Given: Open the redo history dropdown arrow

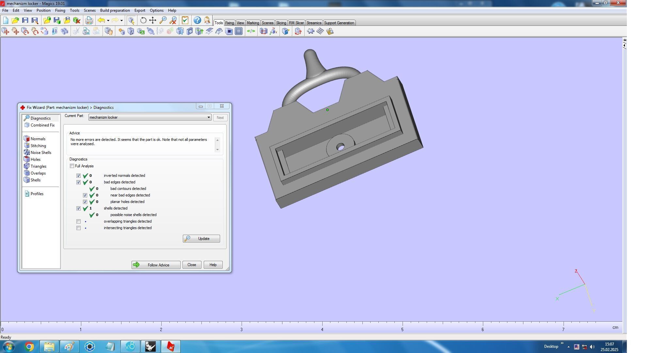Looking at the screenshot, I should point(121,21).
